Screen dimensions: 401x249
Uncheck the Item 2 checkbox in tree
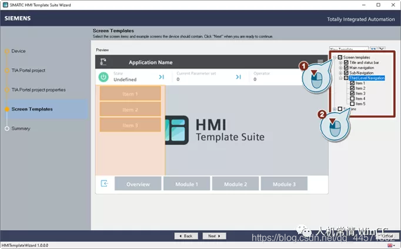tap(352, 88)
